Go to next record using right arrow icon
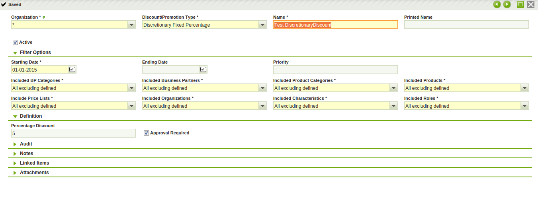This screenshot has width=538, height=198. 507,4
